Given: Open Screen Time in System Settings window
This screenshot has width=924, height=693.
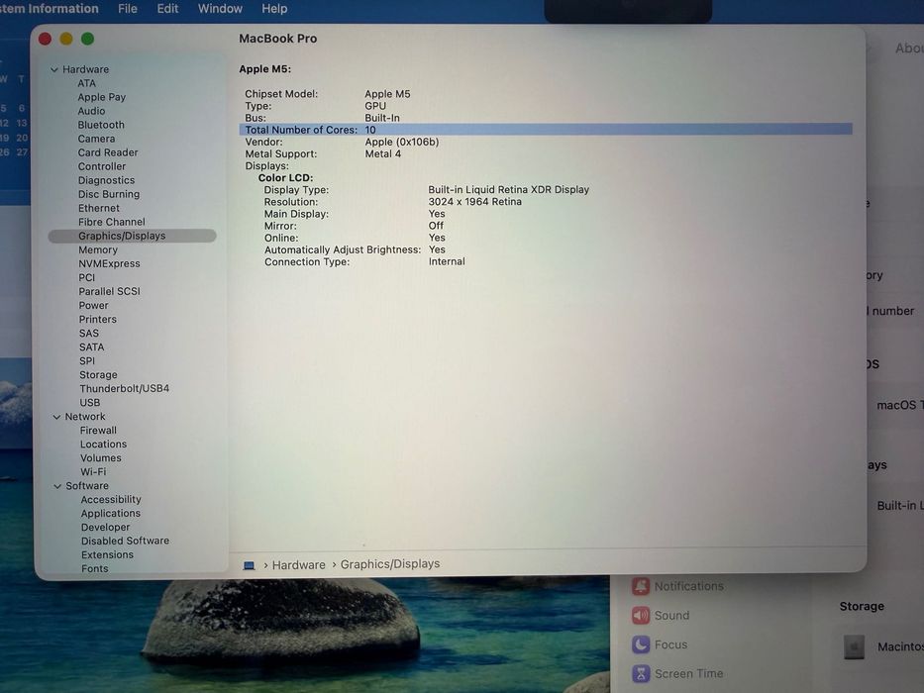Looking at the screenshot, I should pyautogui.click(x=677, y=673).
